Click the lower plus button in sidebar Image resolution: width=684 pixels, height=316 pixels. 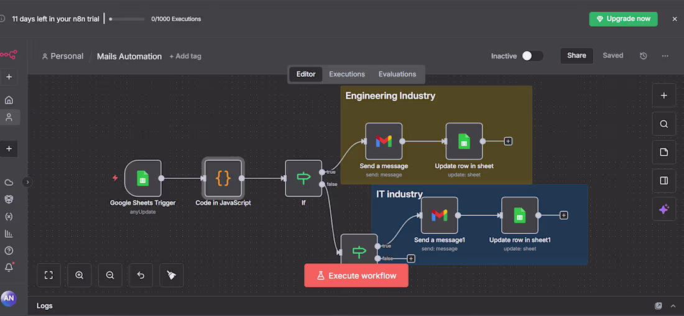(9, 149)
